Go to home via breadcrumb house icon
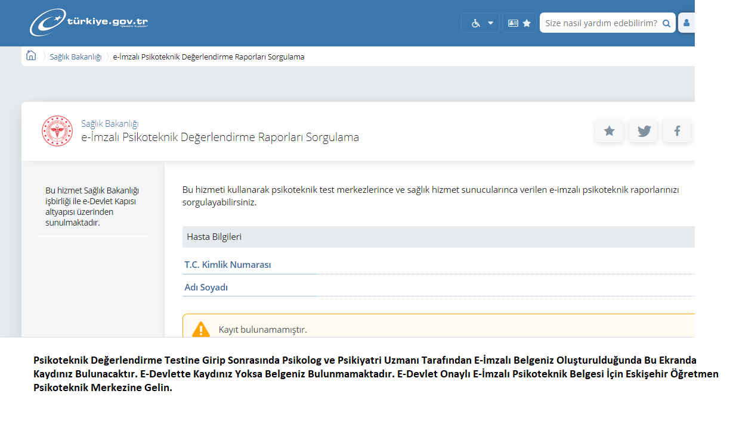 click(31, 56)
